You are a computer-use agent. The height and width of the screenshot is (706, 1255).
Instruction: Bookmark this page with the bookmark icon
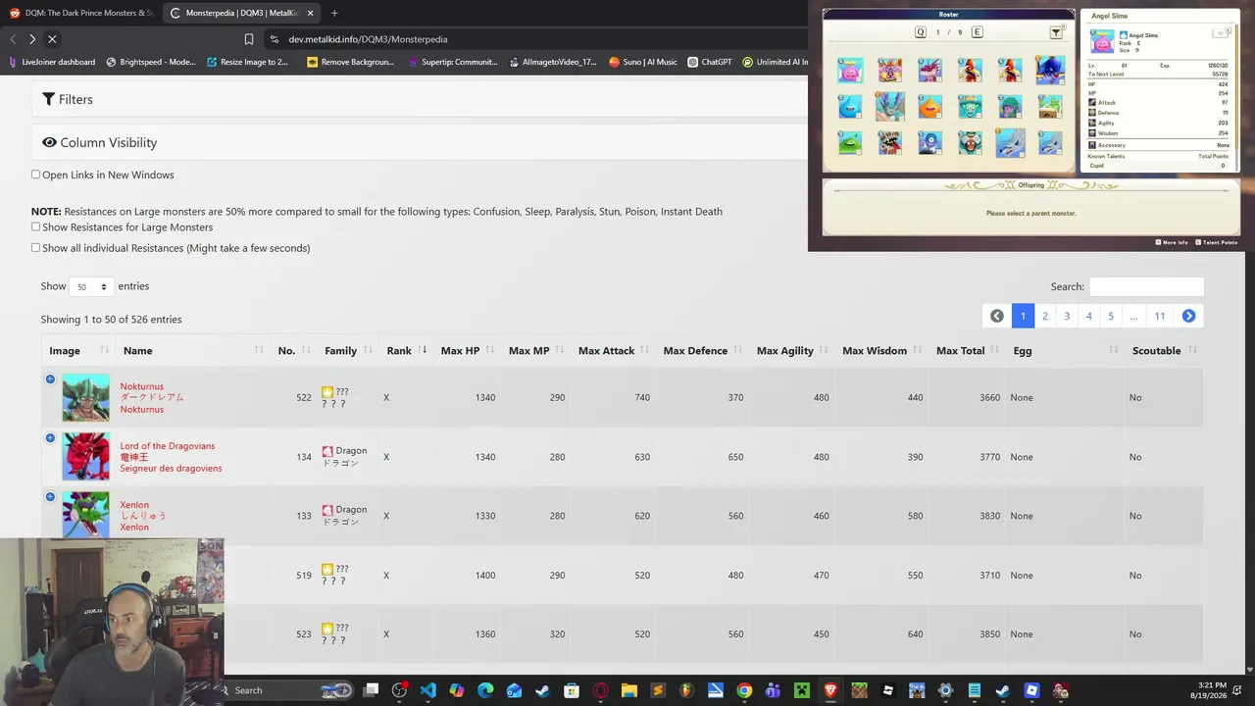(249, 39)
